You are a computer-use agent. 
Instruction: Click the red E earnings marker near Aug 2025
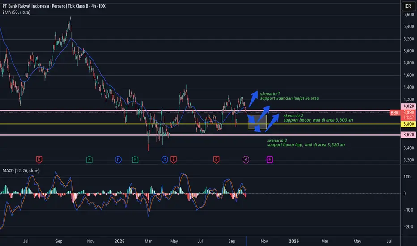(216, 160)
